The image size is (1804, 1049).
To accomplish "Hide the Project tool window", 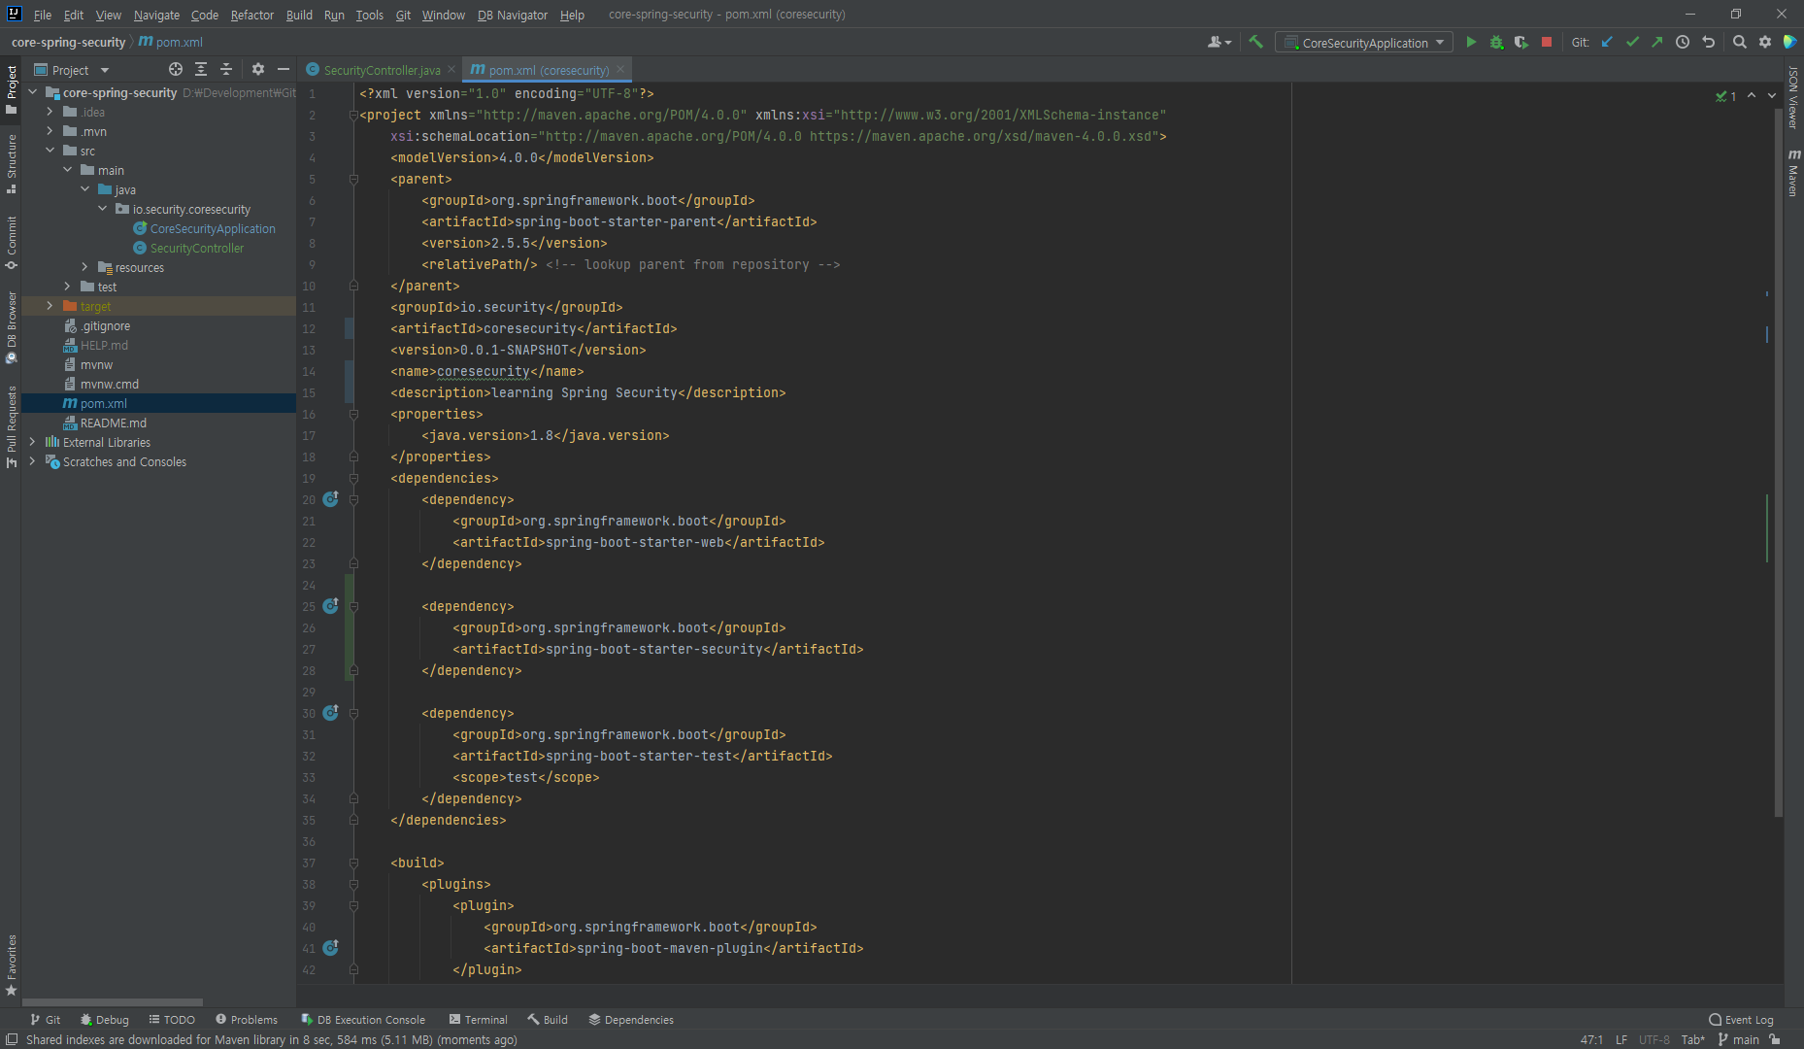I will [284, 69].
